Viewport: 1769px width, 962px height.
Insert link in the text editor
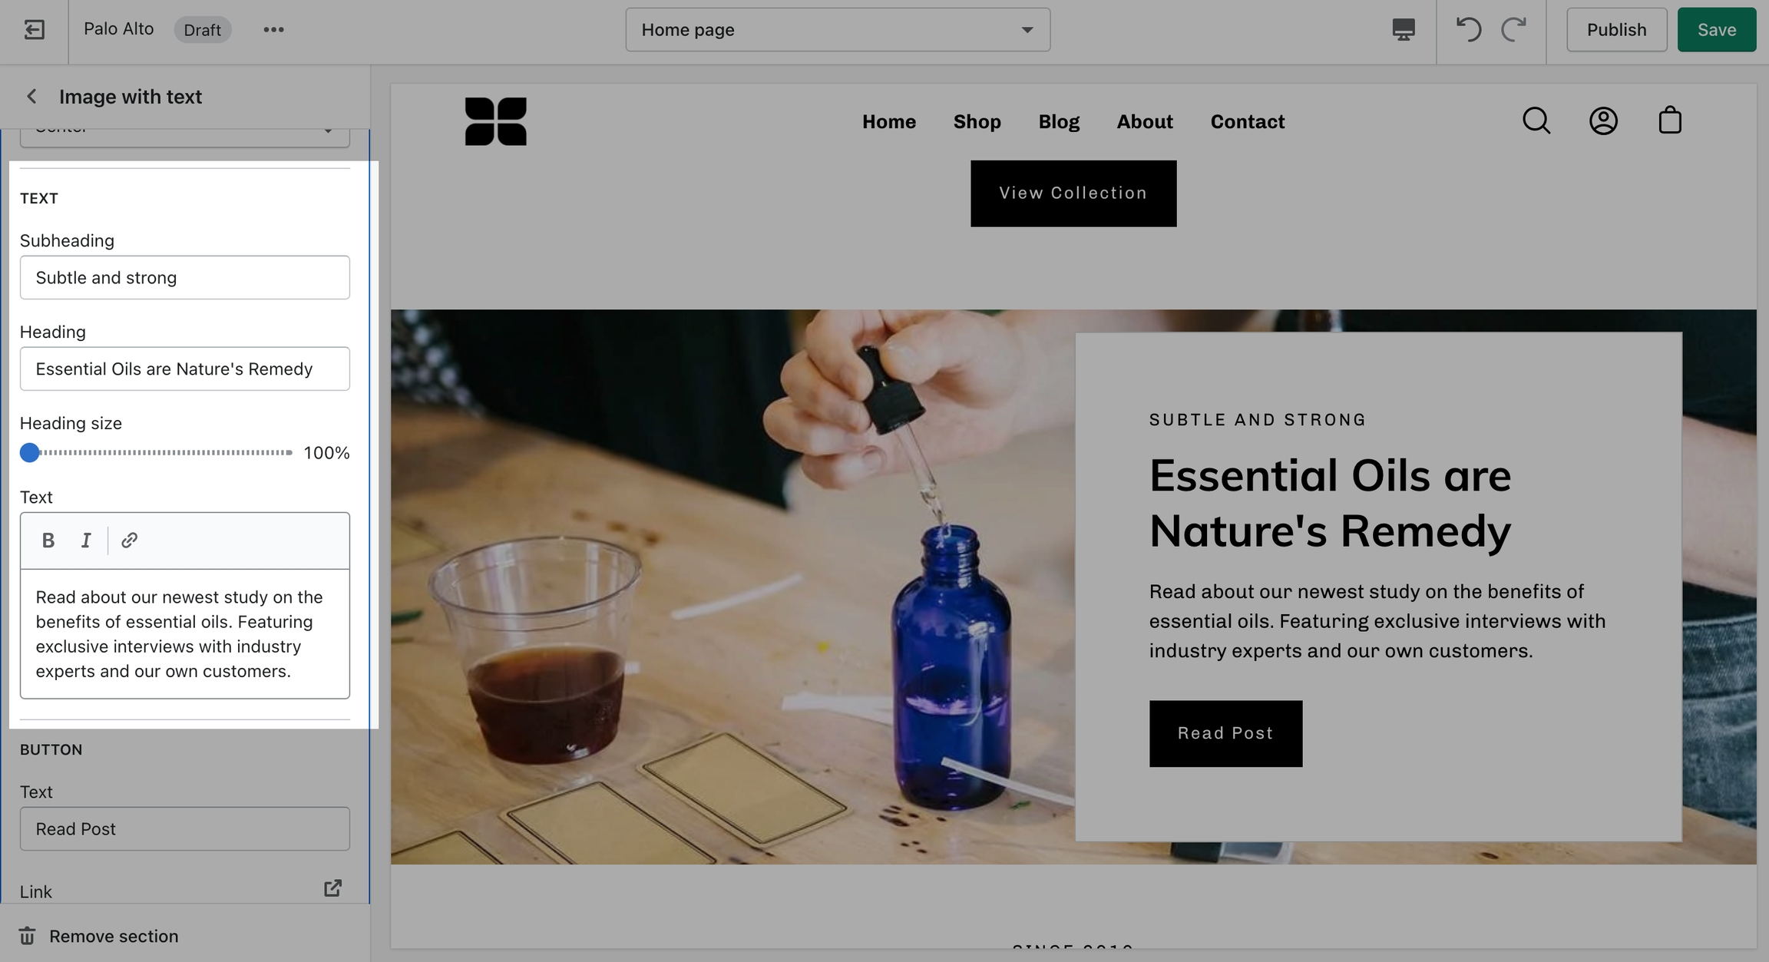(129, 541)
